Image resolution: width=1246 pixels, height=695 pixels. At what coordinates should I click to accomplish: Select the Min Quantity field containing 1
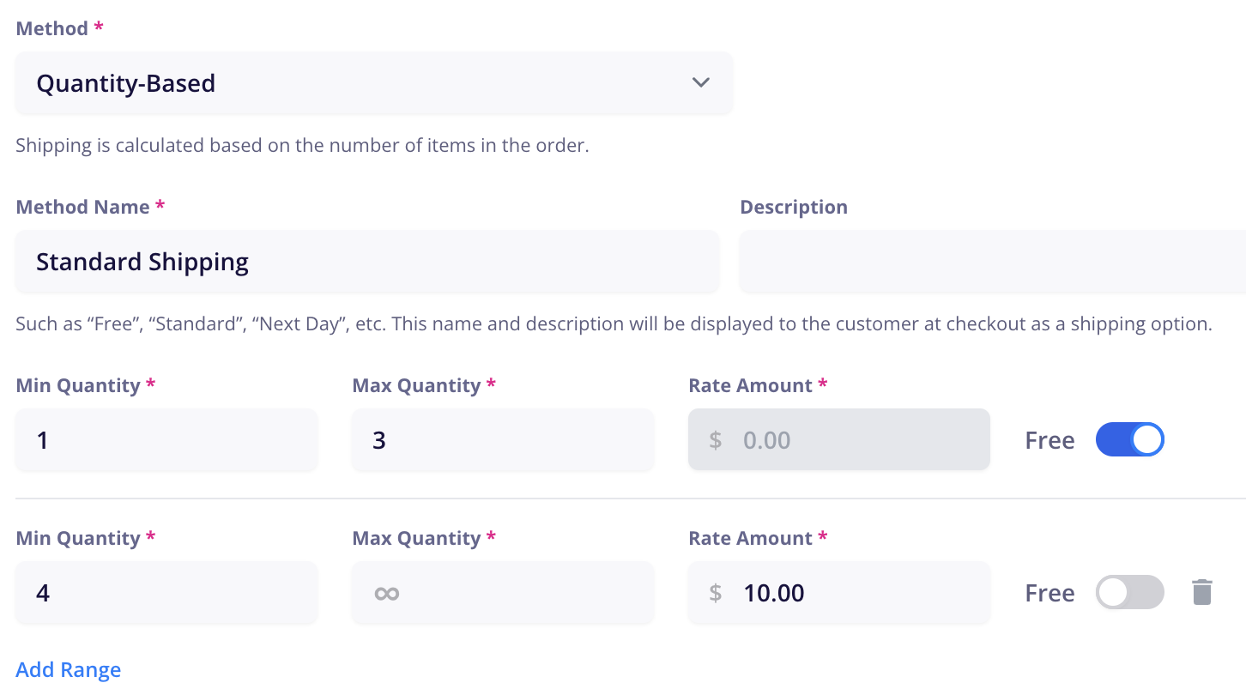pos(166,440)
